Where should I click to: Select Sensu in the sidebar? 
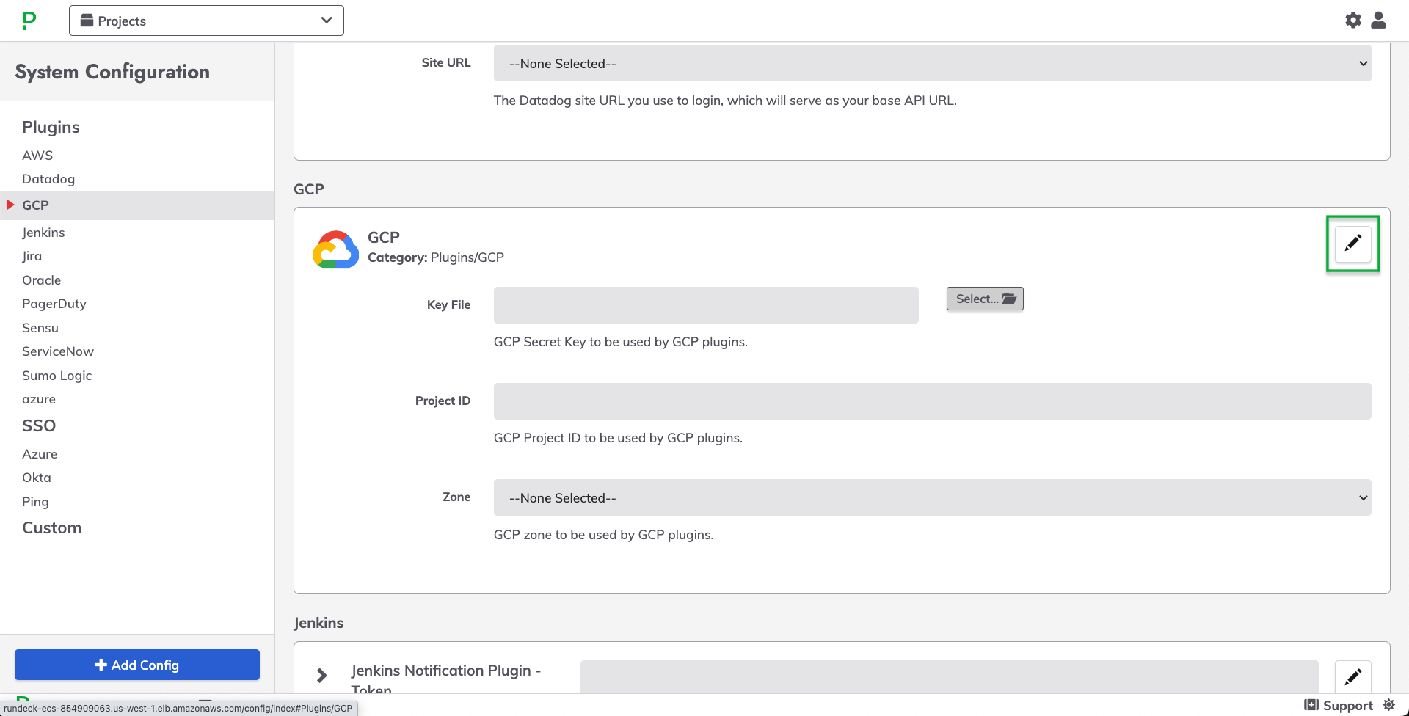pyautogui.click(x=40, y=328)
